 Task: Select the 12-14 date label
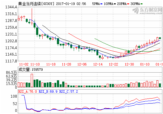pos(98,64)
